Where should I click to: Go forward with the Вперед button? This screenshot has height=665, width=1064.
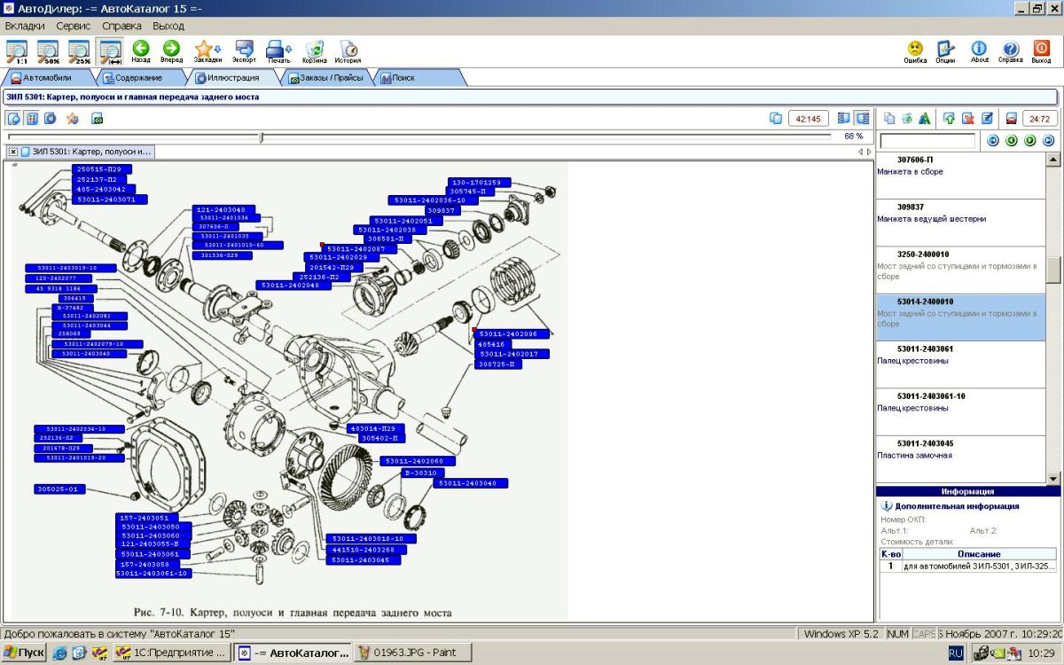[171, 51]
